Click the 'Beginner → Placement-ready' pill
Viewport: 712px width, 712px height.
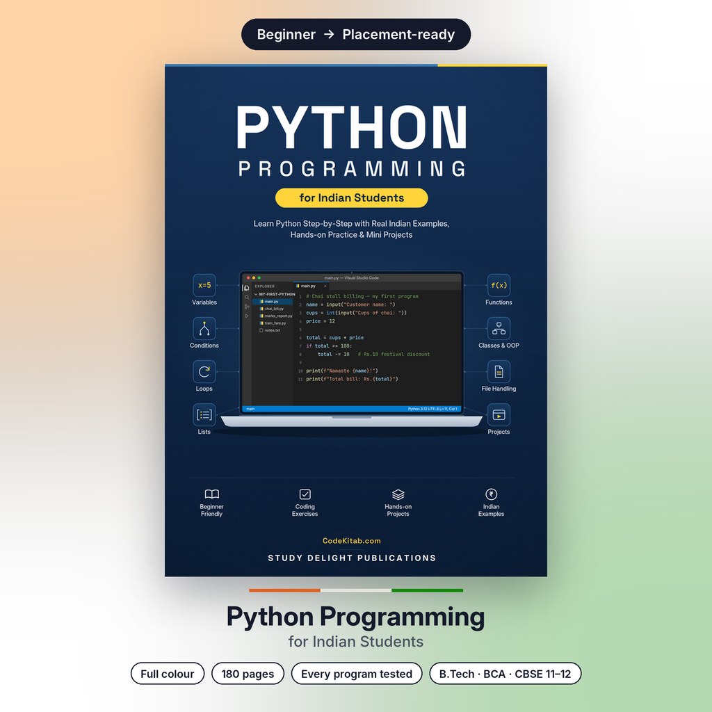356,35
